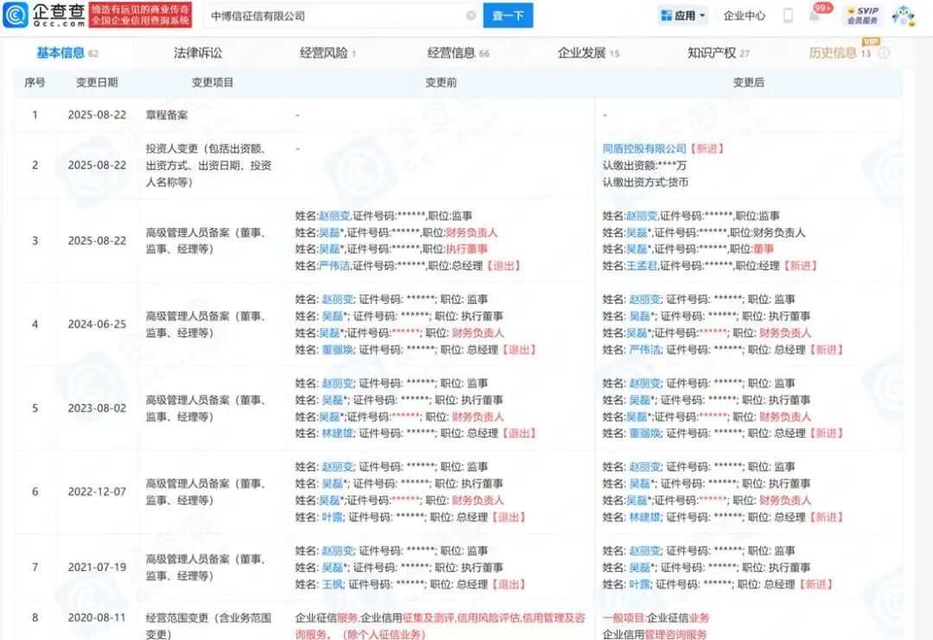
Task: Open notifications bell with 99+ badge
Action: point(816,16)
